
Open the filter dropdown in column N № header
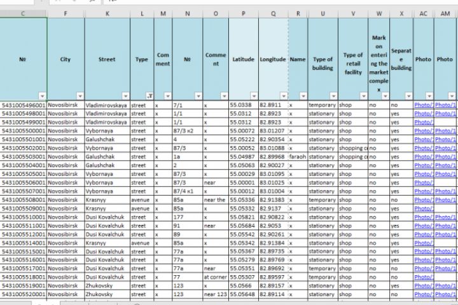coord(198,96)
